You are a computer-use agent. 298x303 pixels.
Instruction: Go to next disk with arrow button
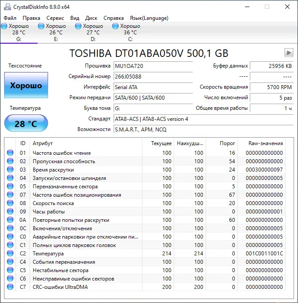coord(289,52)
